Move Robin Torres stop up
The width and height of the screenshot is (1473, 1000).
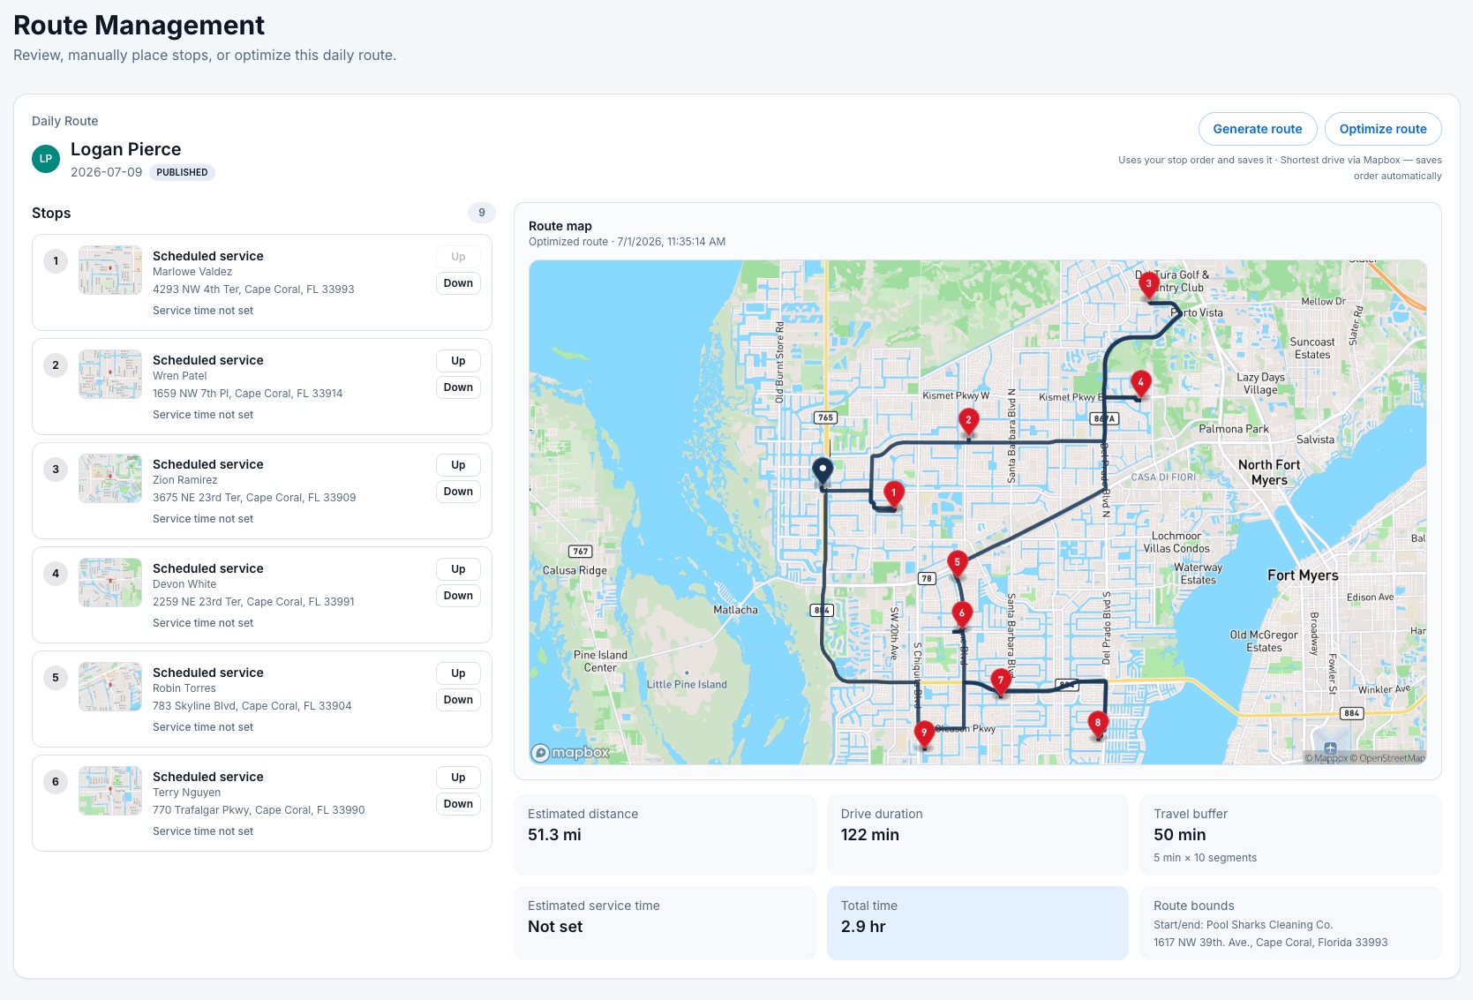(458, 673)
